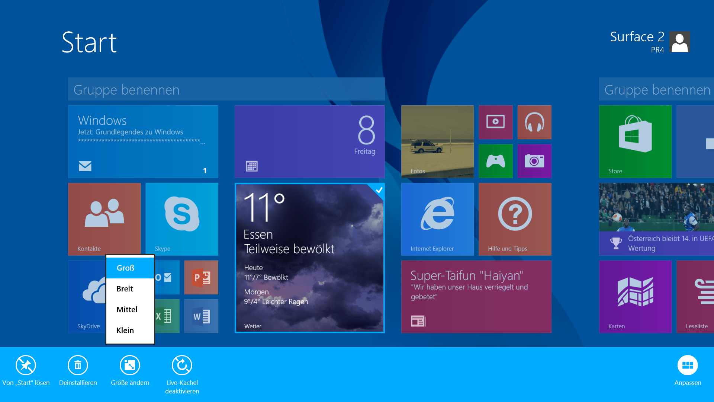
Task: Open the Video tile
Action: coord(495,122)
